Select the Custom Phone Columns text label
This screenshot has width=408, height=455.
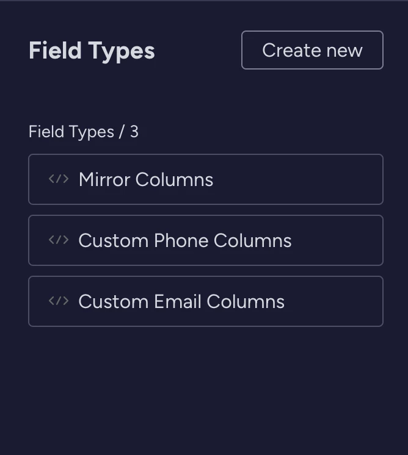click(185, 240)
